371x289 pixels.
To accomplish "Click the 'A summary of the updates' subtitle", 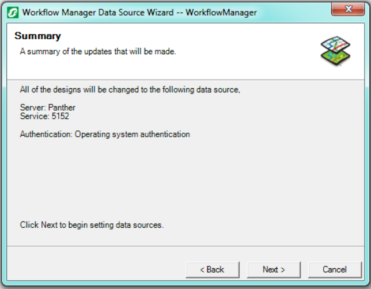I will point(98,51).
